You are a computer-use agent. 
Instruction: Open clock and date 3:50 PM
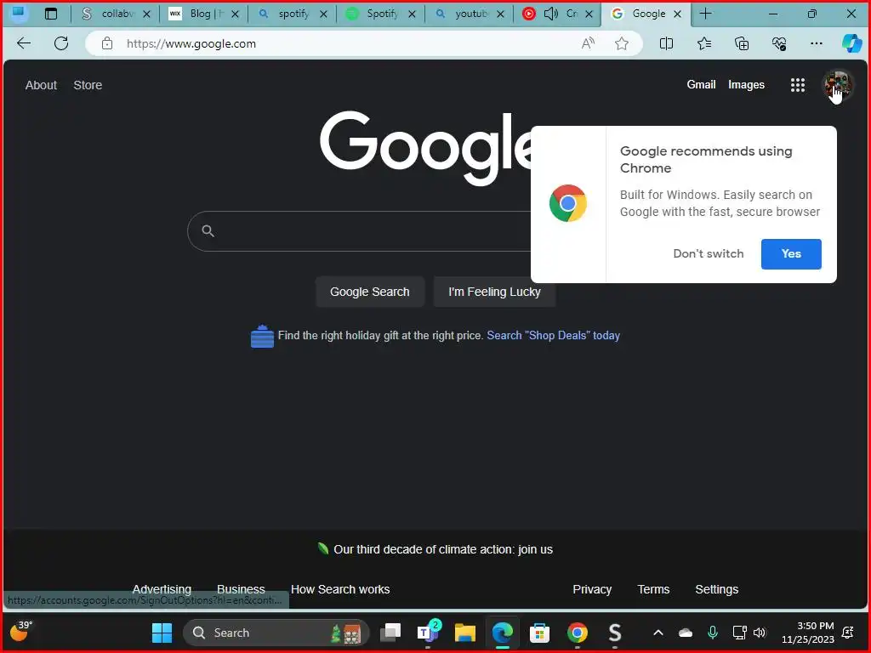[807, 633]
